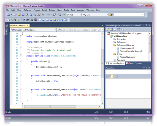Click Solution Explorer's Refresh toolbar icon
The height and width of the screenshot is (126, 157).
(111, 29)
